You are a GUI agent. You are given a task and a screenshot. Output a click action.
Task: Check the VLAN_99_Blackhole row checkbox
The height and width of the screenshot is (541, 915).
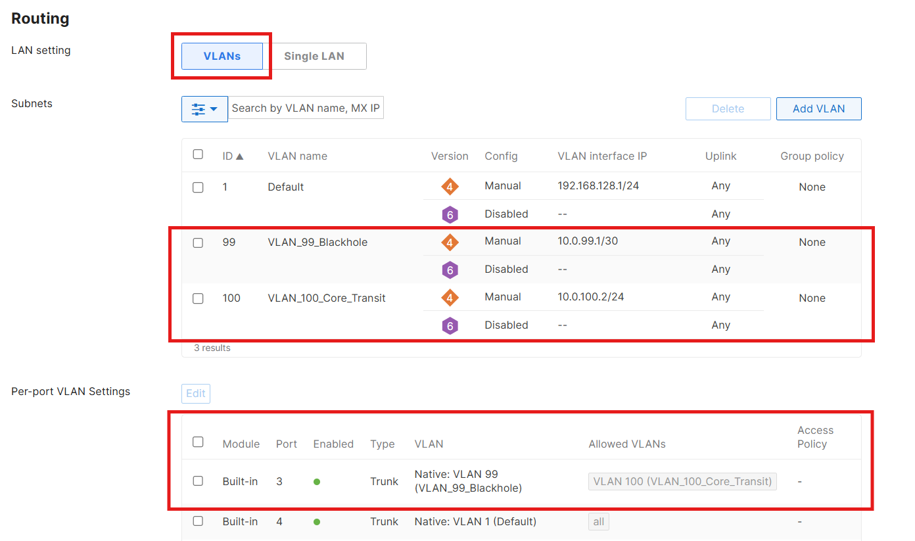pyautogui.click(x=198, y=243)
